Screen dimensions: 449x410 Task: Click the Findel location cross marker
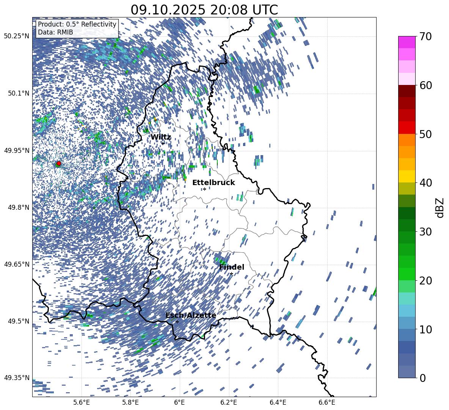(x=231, y=274)
